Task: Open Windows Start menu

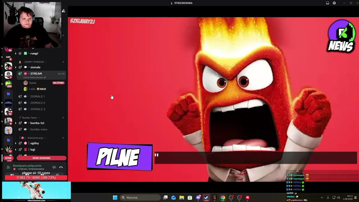Action: tap(115, 198)
